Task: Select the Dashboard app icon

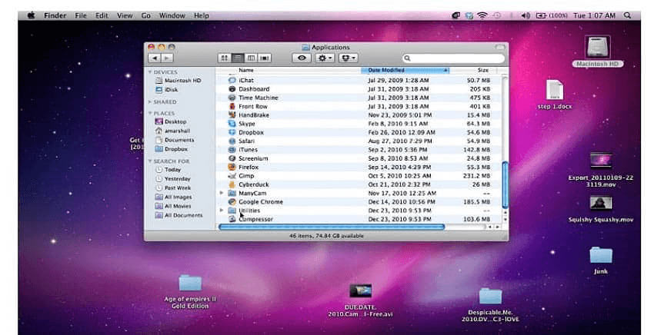Action: click(x=232, y=89)
